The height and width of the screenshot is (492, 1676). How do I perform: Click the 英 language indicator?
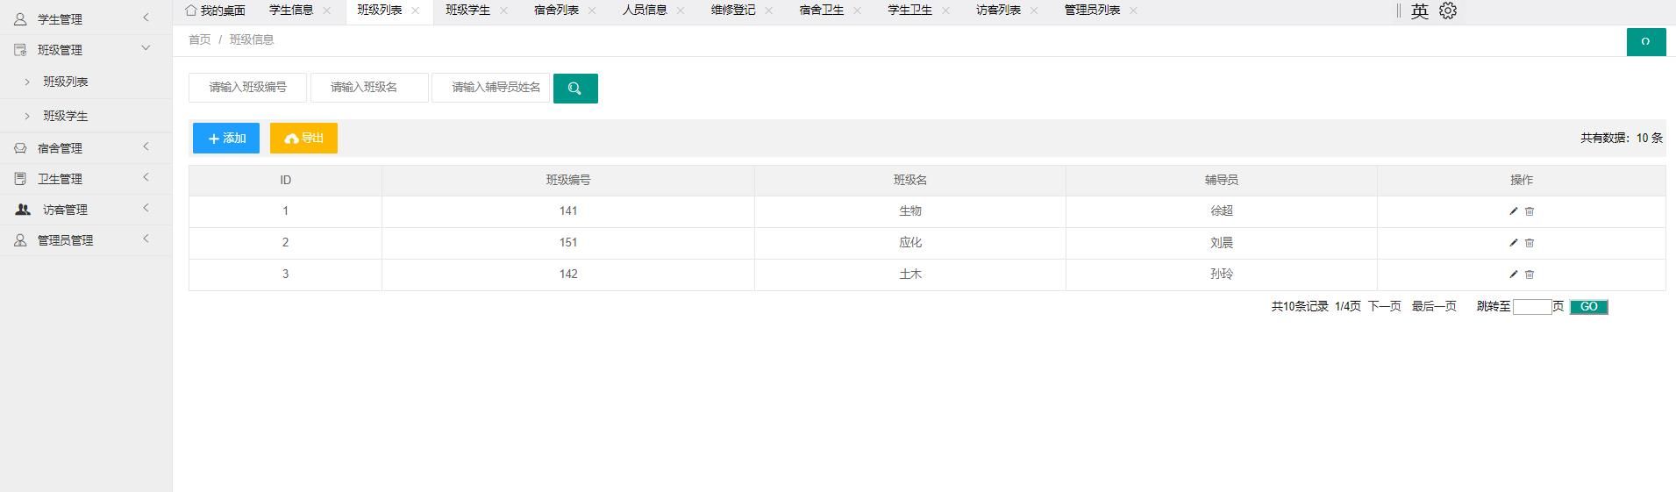[1420, 11]
